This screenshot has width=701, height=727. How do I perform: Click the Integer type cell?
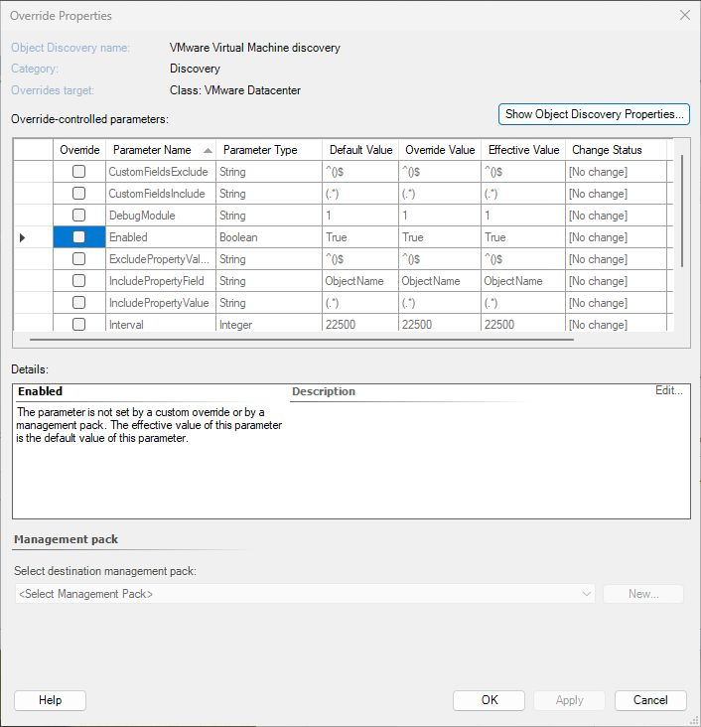coord(269,324)
